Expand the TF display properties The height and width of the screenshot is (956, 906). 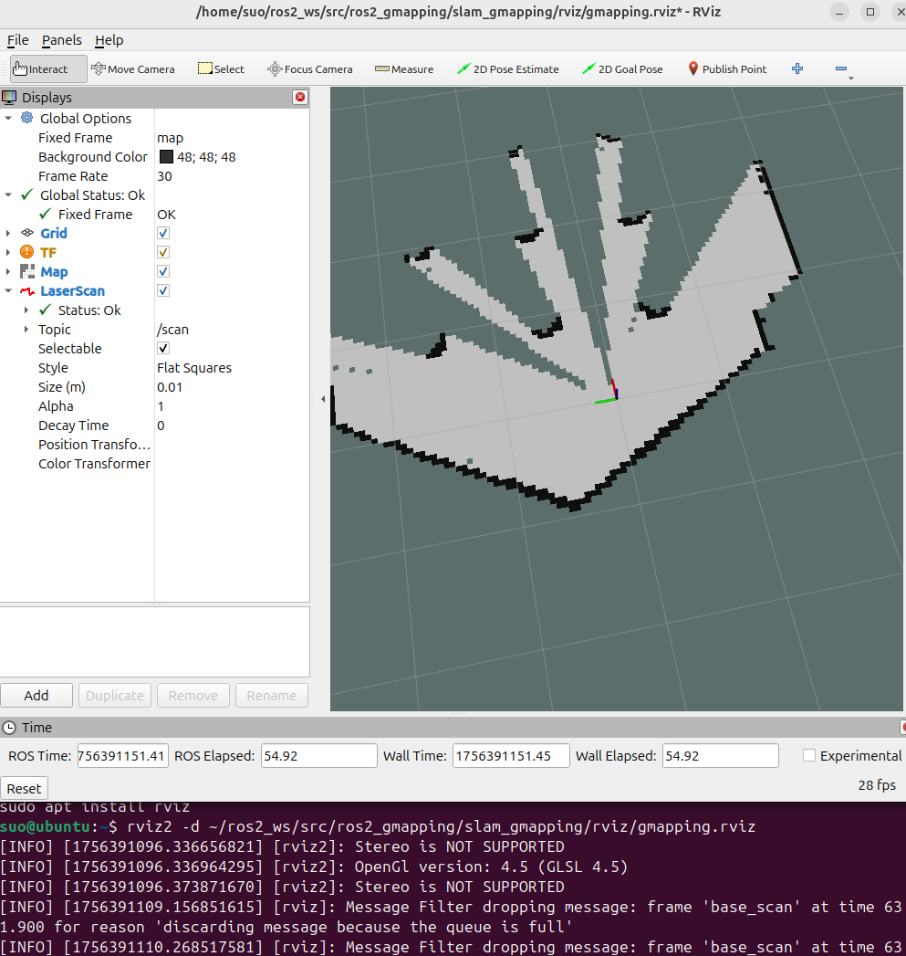click(8, 252)
